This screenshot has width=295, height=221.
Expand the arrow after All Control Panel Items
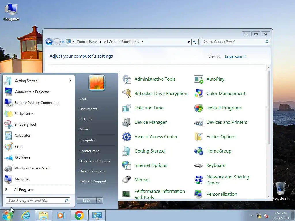142,42
